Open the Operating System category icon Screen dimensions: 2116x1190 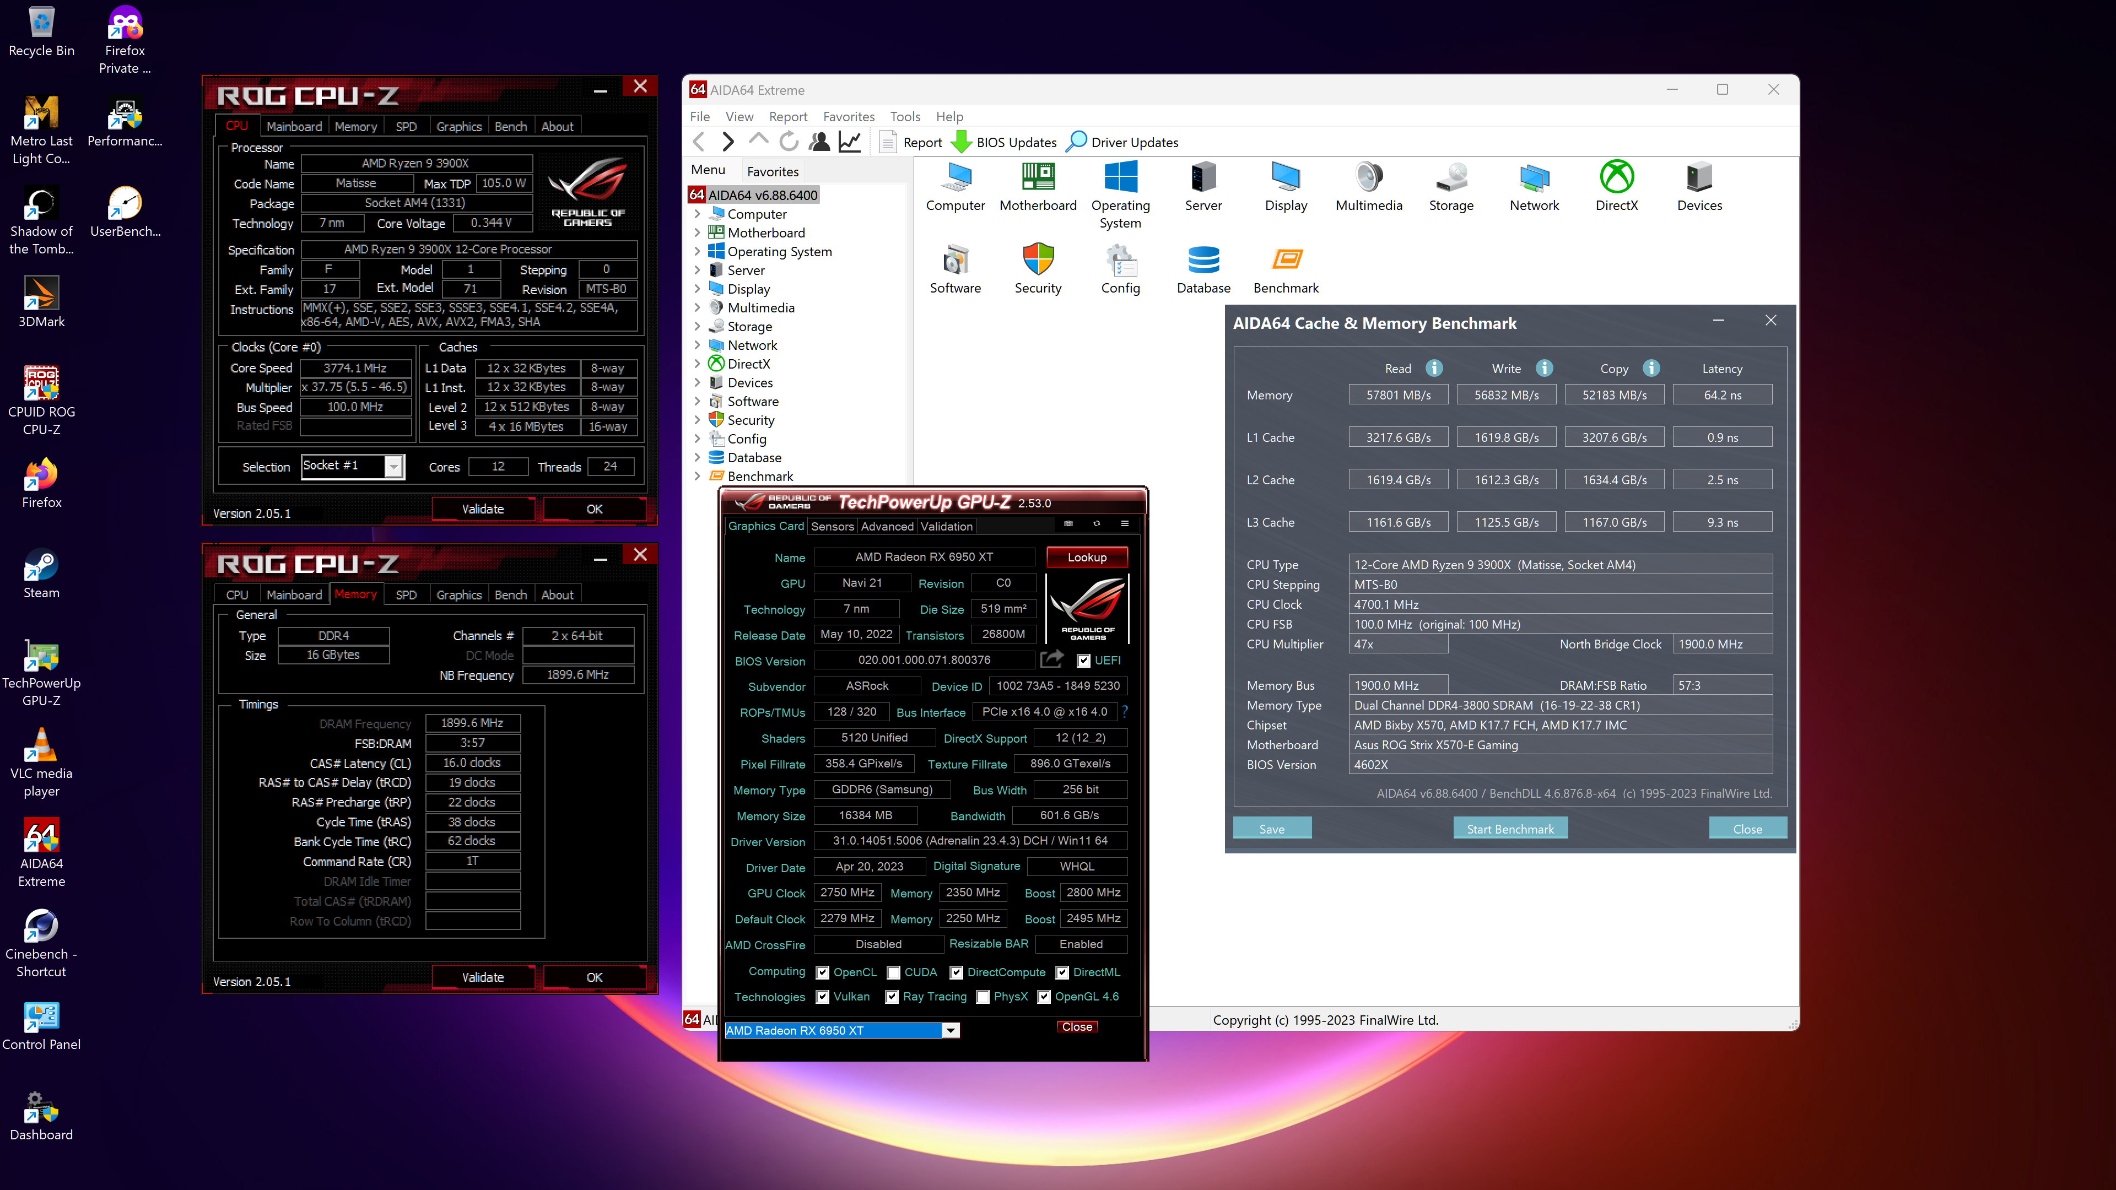click(x=1120, y=196)
